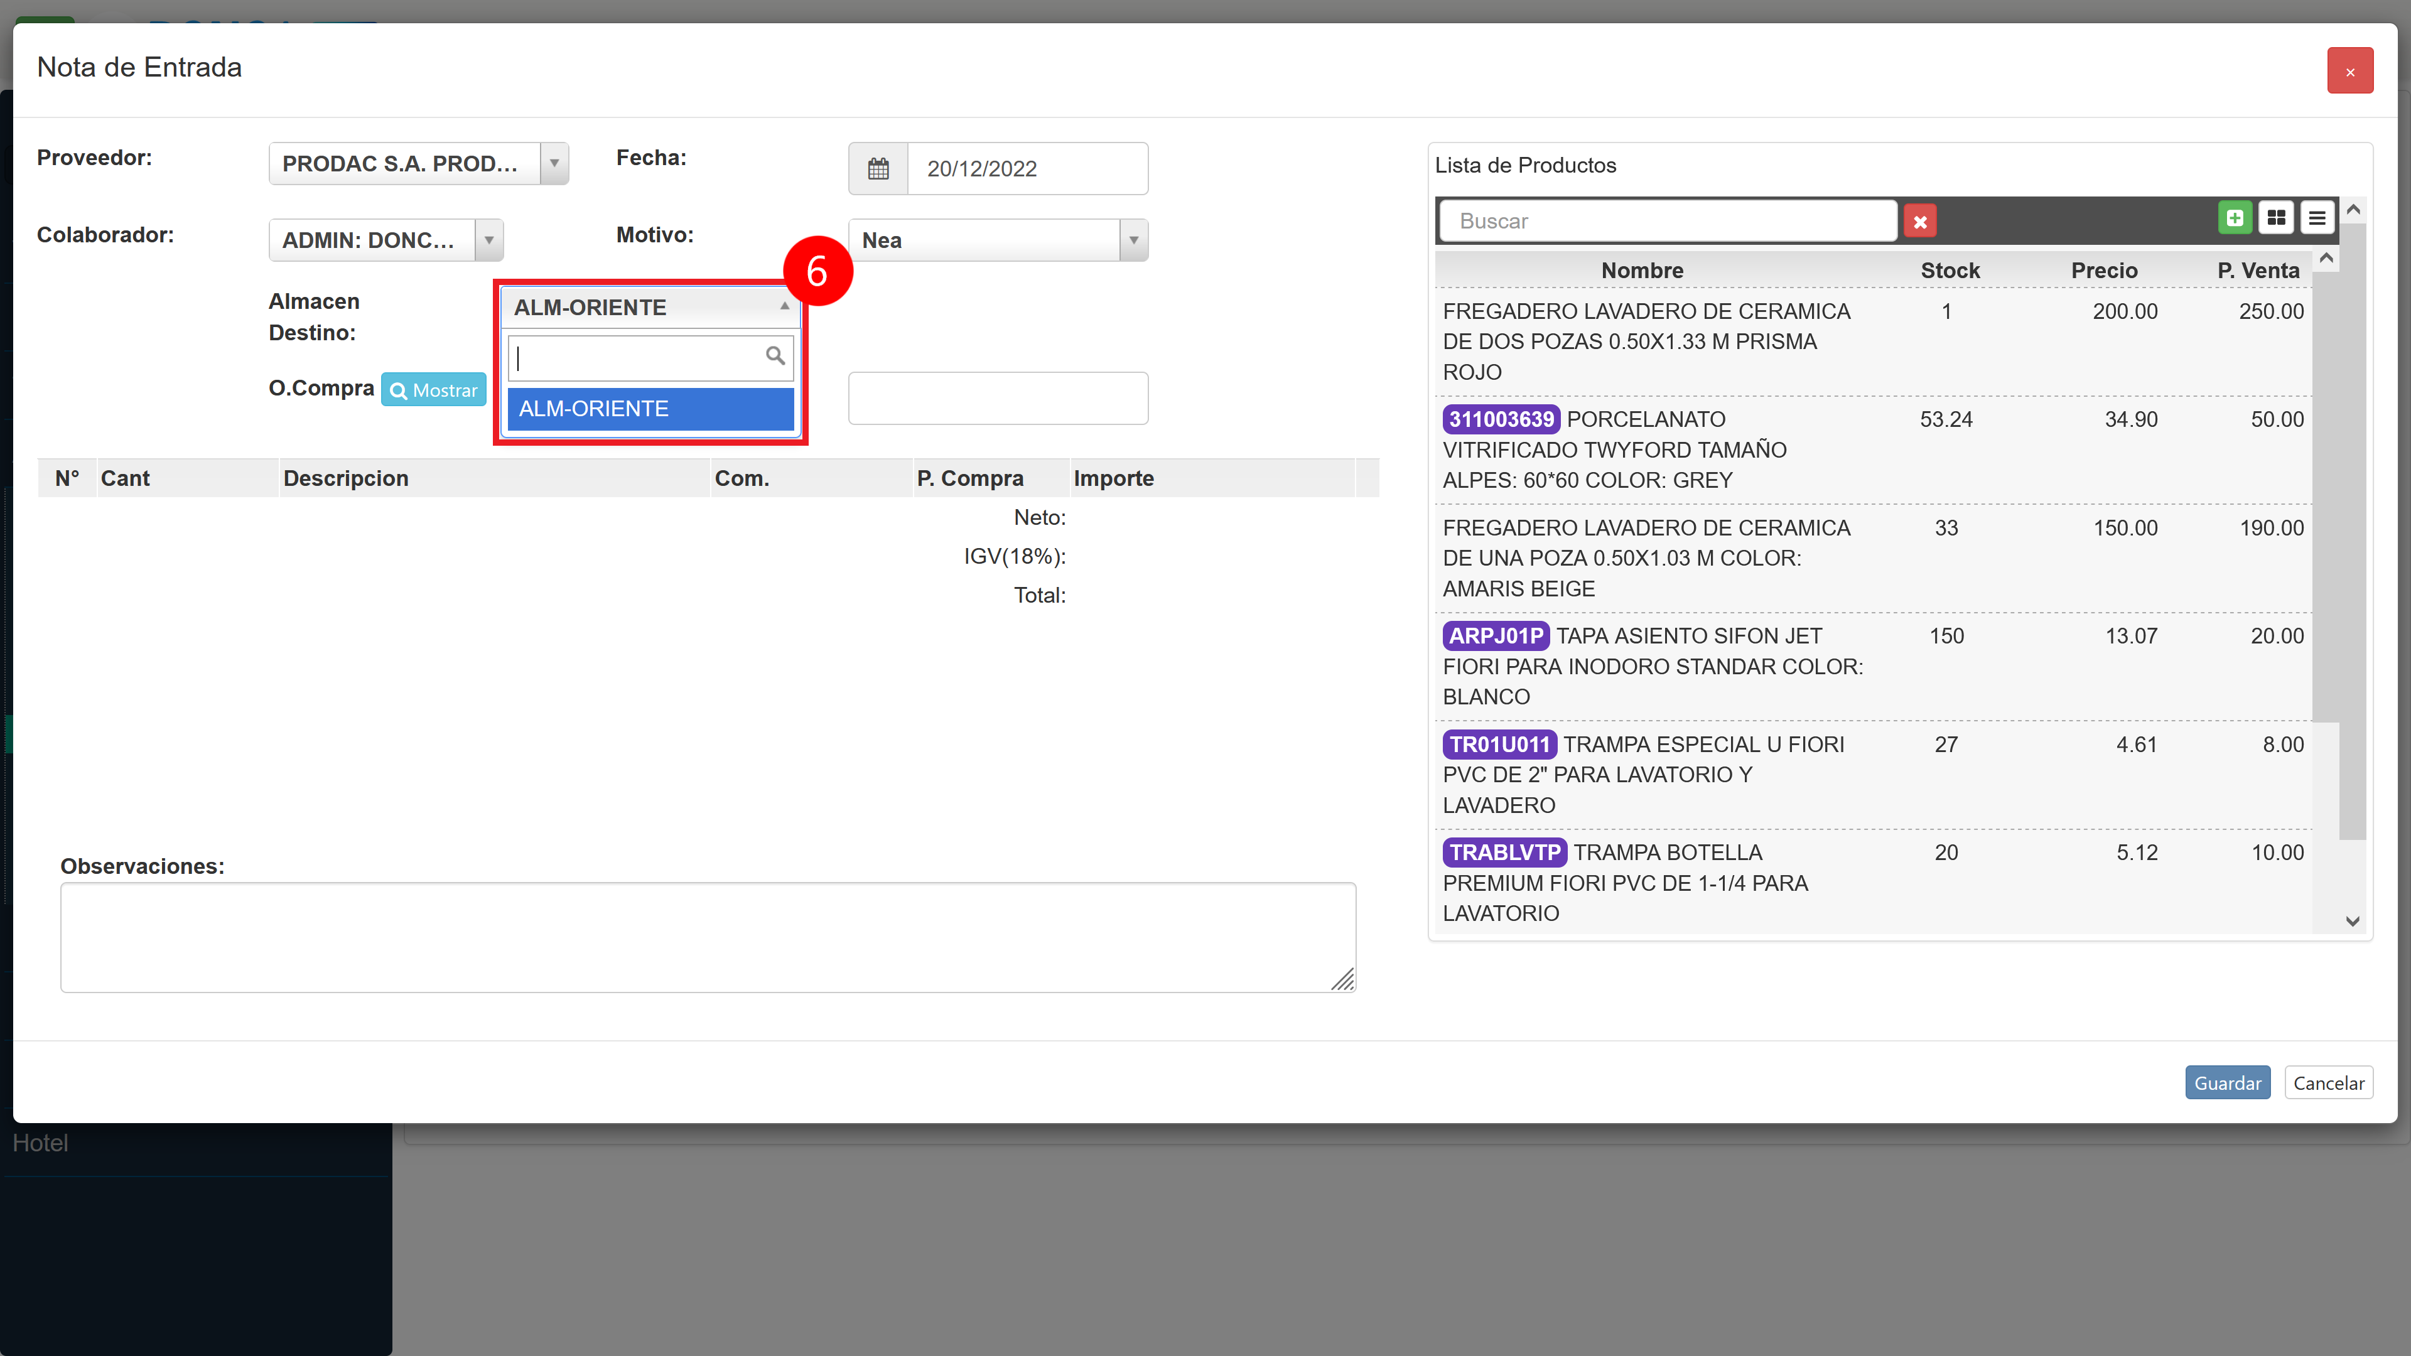Screen dimensions: 2411x1356
Task: Click the ARPJ01P product code badge
Action: 1496,637
